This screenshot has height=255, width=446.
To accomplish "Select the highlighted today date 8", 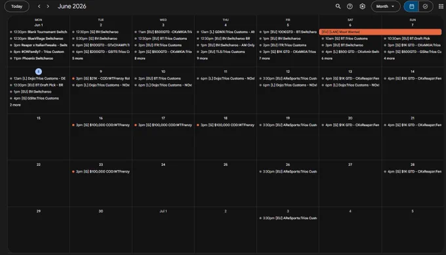I will 39,71.
